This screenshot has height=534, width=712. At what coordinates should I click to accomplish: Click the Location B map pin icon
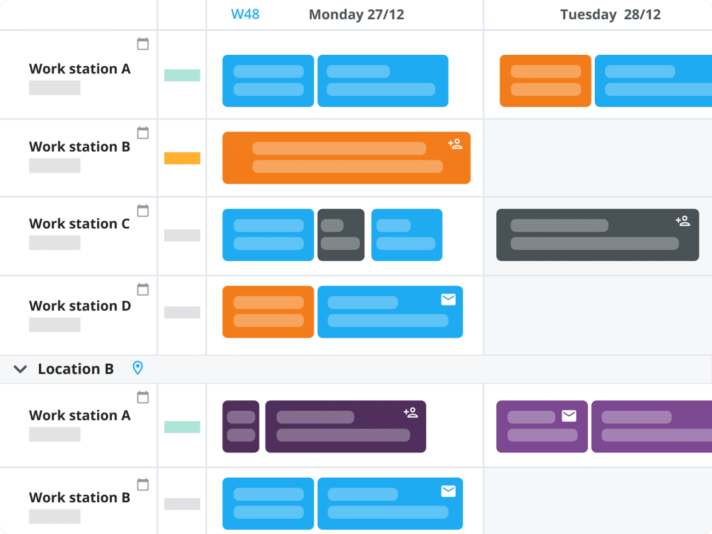point(138,368)
